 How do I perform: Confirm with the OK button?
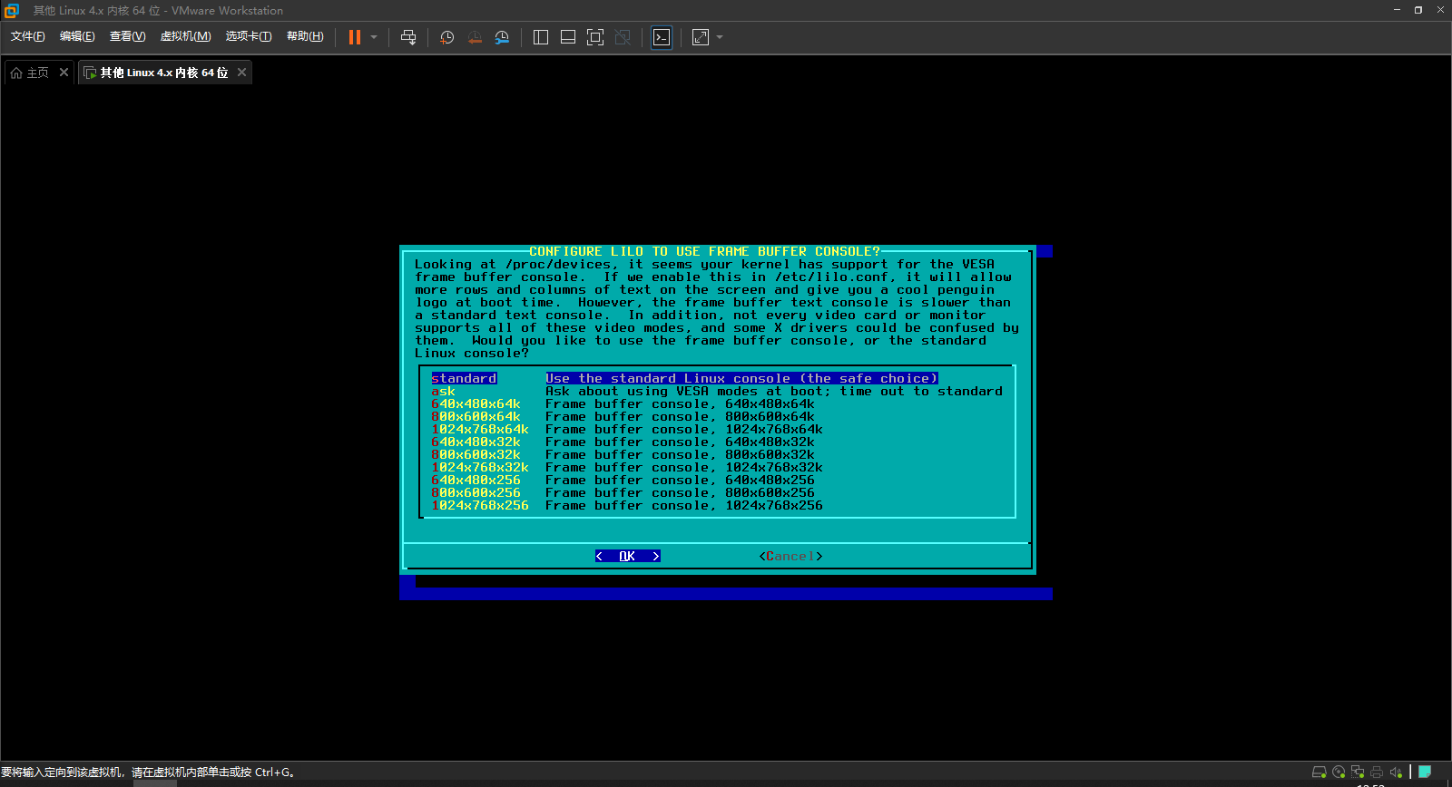pos(627,556)
